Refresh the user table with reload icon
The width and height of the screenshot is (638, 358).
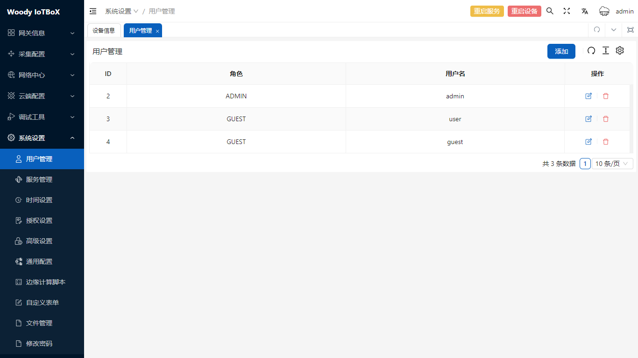pos(591,51)
